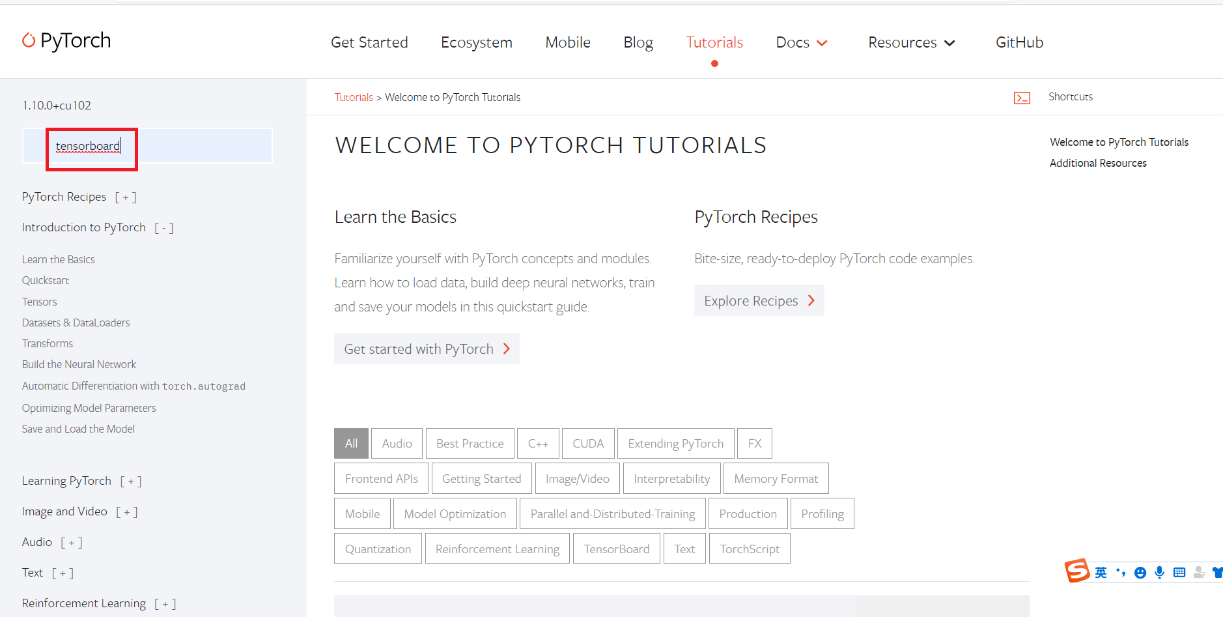Filter tutorials by Reinforcement Learning tag
Screen dimensions: 1223x617
498,549
